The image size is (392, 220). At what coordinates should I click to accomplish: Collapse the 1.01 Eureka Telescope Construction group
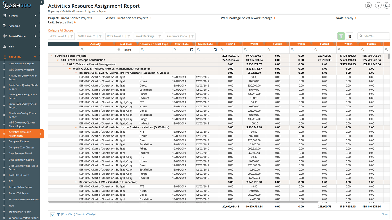point(58,60)
